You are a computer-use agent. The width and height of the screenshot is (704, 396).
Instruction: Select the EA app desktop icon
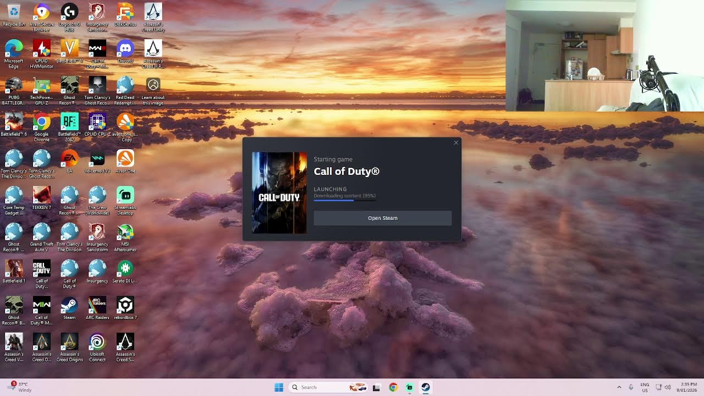pos(69,162)
